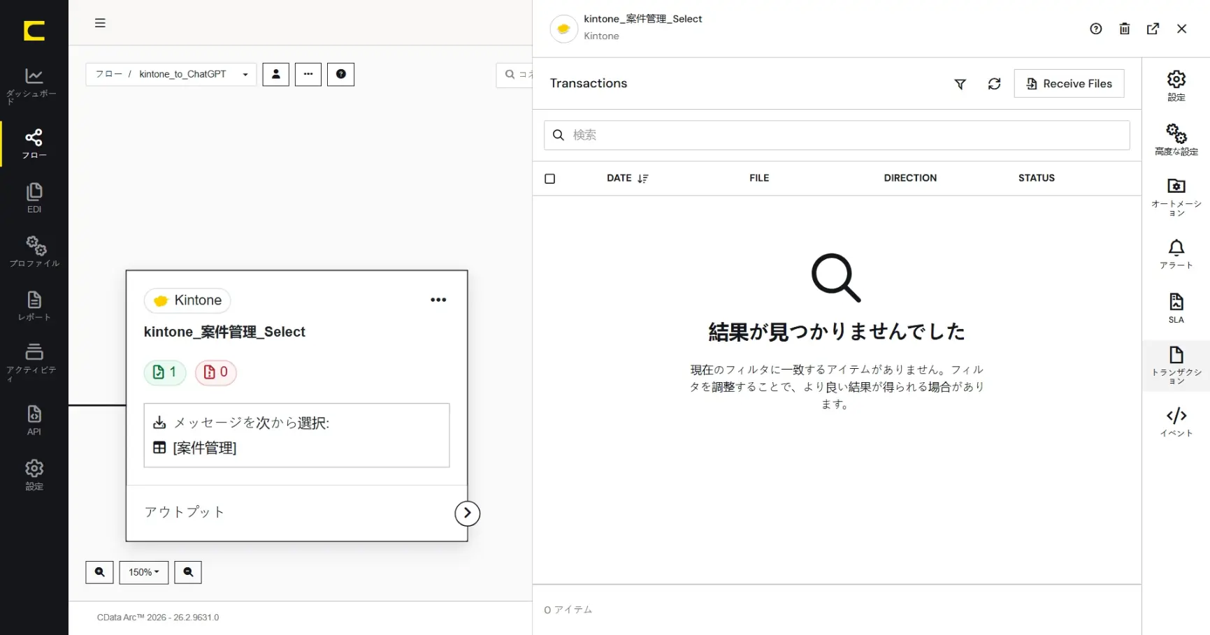This screenshot has width=1210, height=635.
Task: Click the FILE column header
Action: (759, 178)
